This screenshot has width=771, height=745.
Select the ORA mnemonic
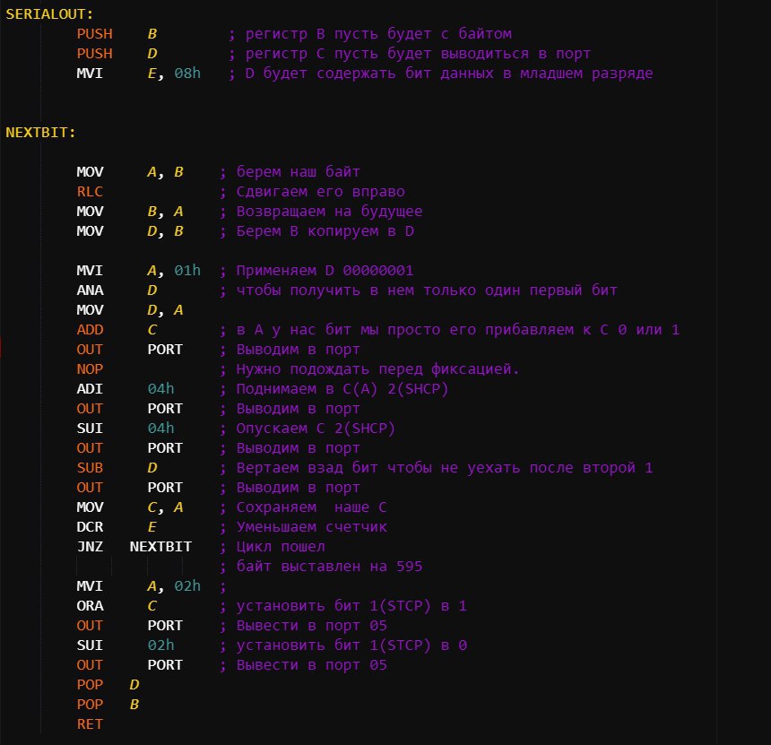pyautogui.click(x=90, y=605)
